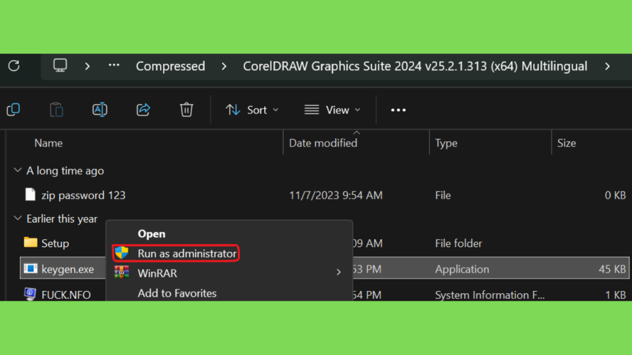The image size is (632, 355).
Task: Expand the WinRAR submenu arrow
Action: [338, 272]
